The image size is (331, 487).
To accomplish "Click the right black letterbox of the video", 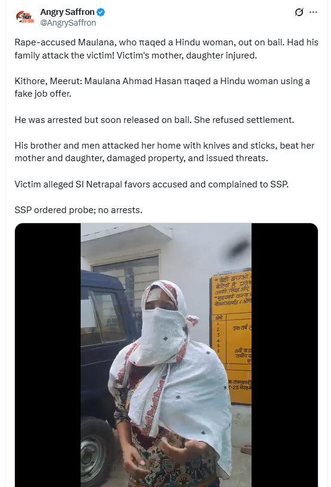I will [284, 355].
